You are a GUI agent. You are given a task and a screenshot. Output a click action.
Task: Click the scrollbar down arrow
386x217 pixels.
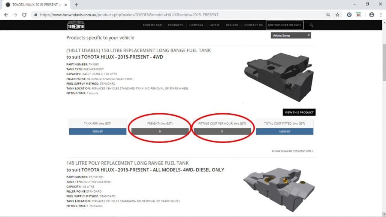(x=384, y=214)
